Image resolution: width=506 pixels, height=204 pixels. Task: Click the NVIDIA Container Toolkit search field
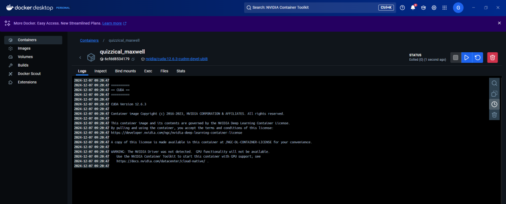[320, 8]
